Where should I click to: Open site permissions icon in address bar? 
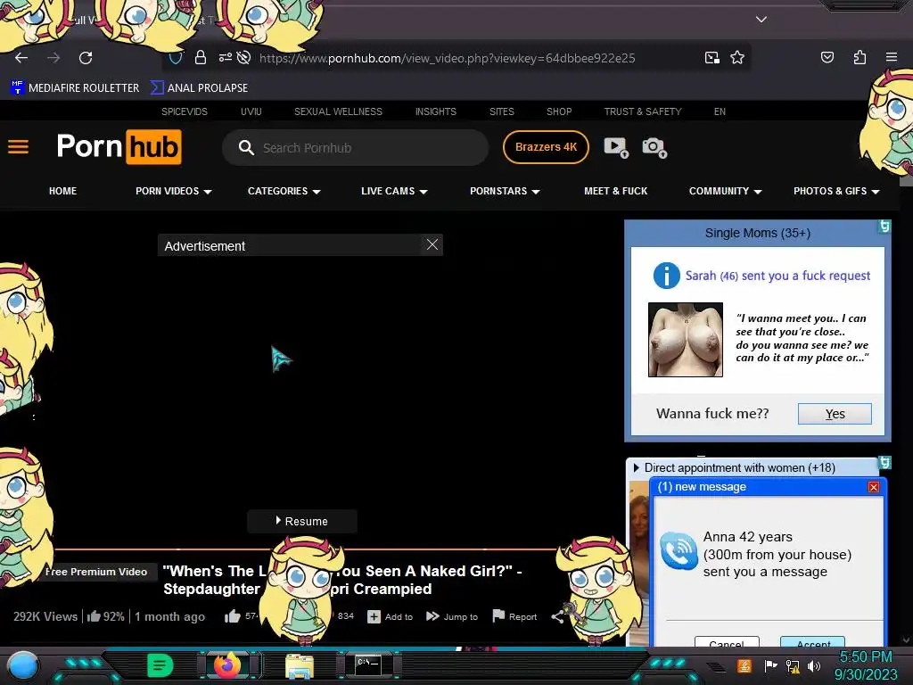(225, 58)
